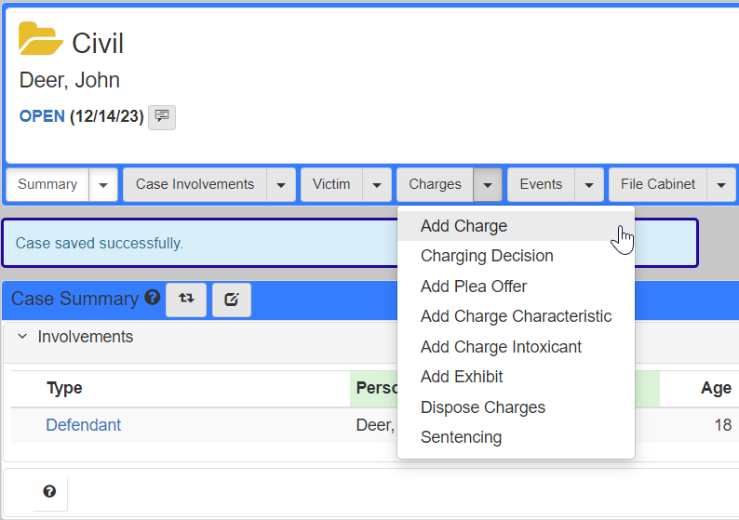This screenshot has height=520, width=739.
Task: Open the Defendant involvement link
Action: coord(84,425)
